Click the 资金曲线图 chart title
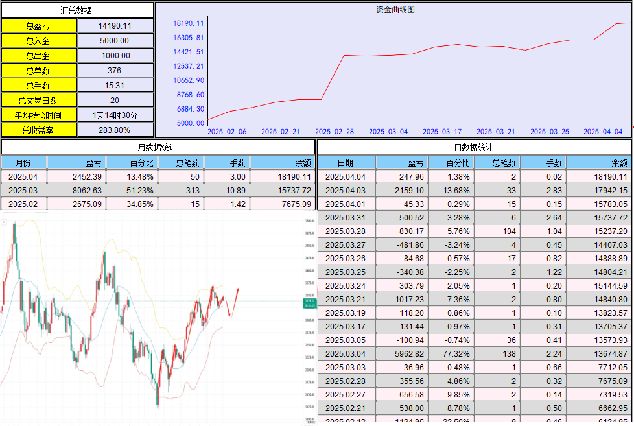This screenshot has width=634, height=426. pos(395,9)
